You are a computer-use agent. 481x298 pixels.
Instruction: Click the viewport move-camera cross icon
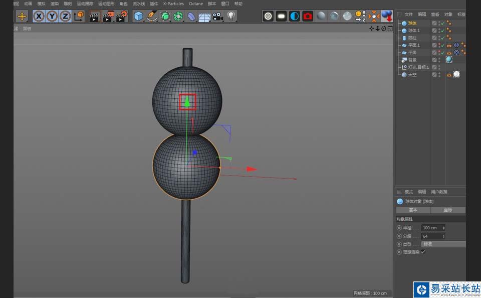tap(372, 29)
